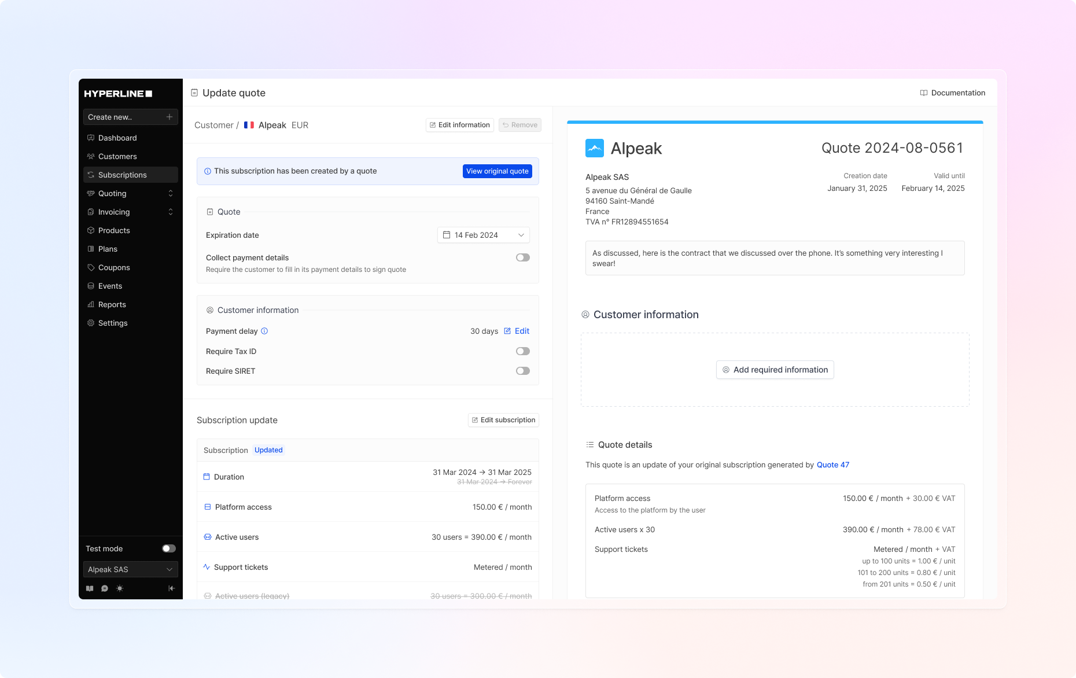
Task: Click View original quote button
Action: 498,171
